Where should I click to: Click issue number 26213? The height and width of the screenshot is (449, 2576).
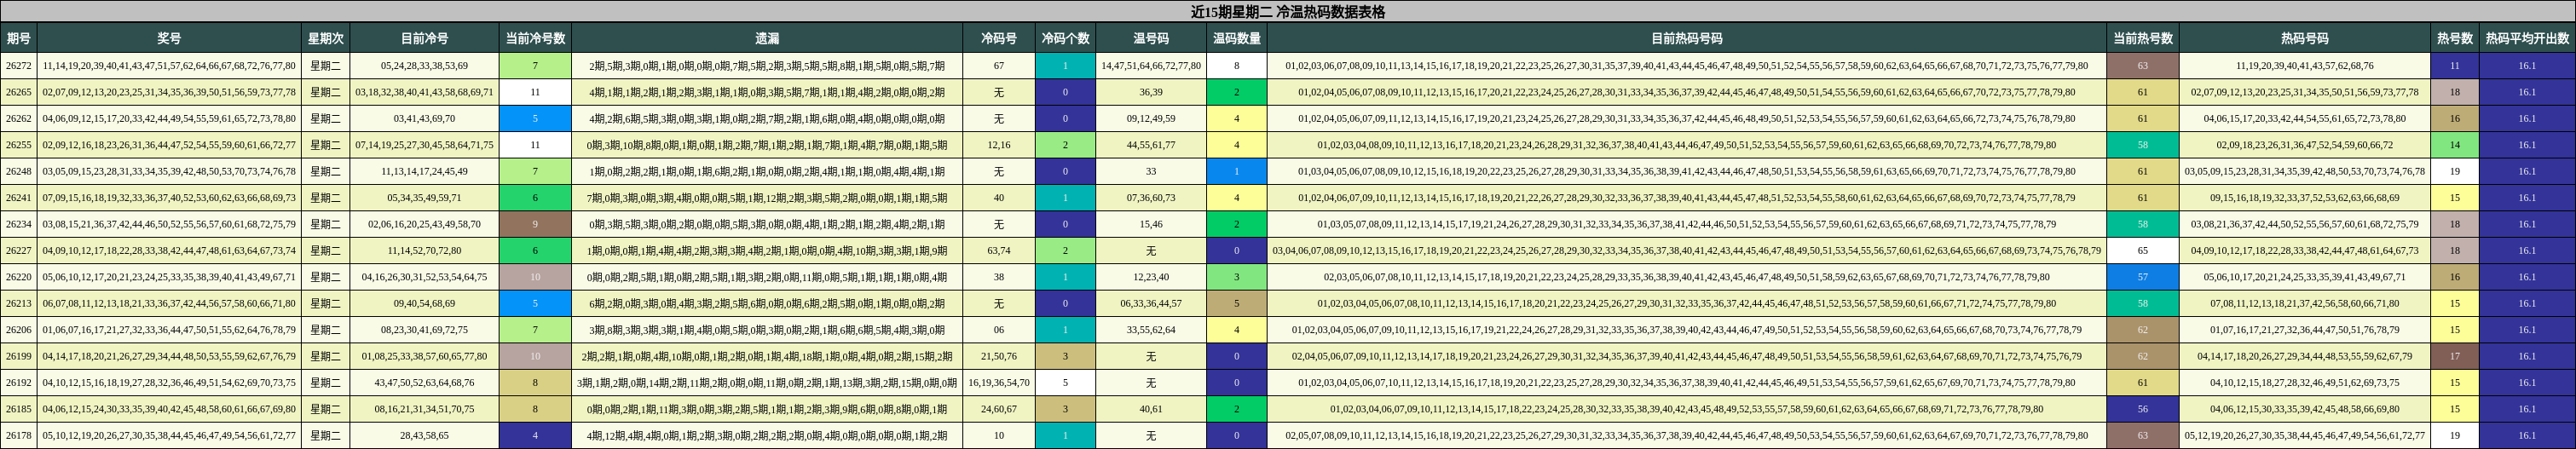[x=19, y=304]
